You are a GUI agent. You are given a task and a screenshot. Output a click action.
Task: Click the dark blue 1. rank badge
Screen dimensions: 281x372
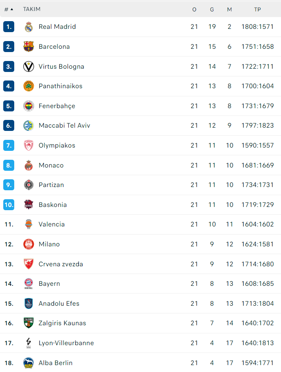coord(9,27)
